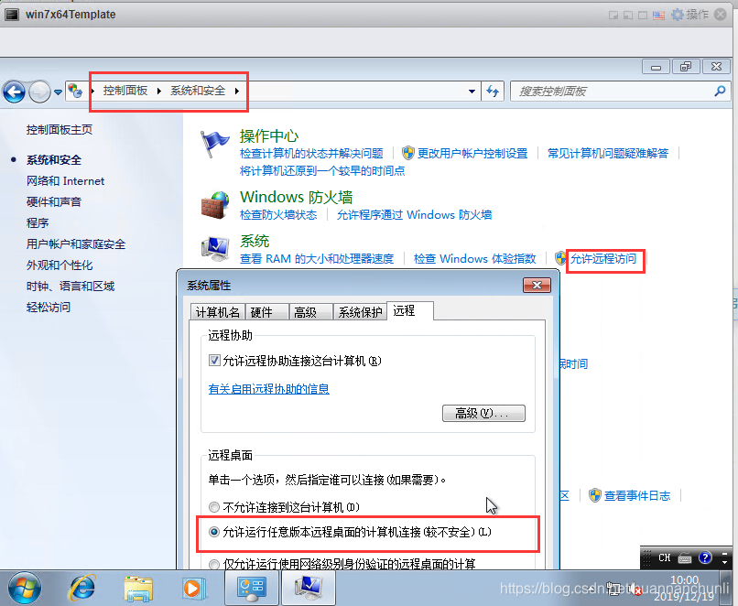The width and height of the screenshot is (738, 606).
Task: Open Windows 防火墙 heading
Action: point(296,197)
